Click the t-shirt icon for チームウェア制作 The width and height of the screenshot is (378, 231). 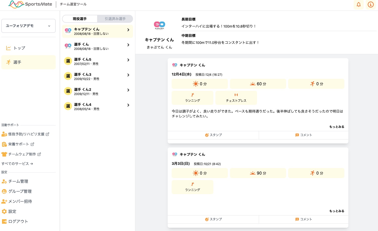tap(4, 154)
